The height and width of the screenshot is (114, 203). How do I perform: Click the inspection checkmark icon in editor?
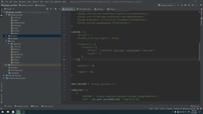(199, 12)
